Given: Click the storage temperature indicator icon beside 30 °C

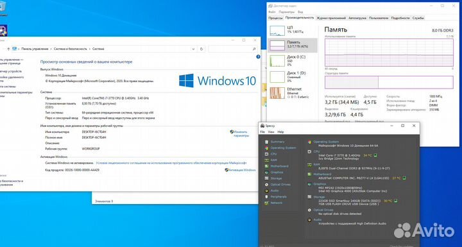Looking at the screenshot, I should [x=396, y=201].
